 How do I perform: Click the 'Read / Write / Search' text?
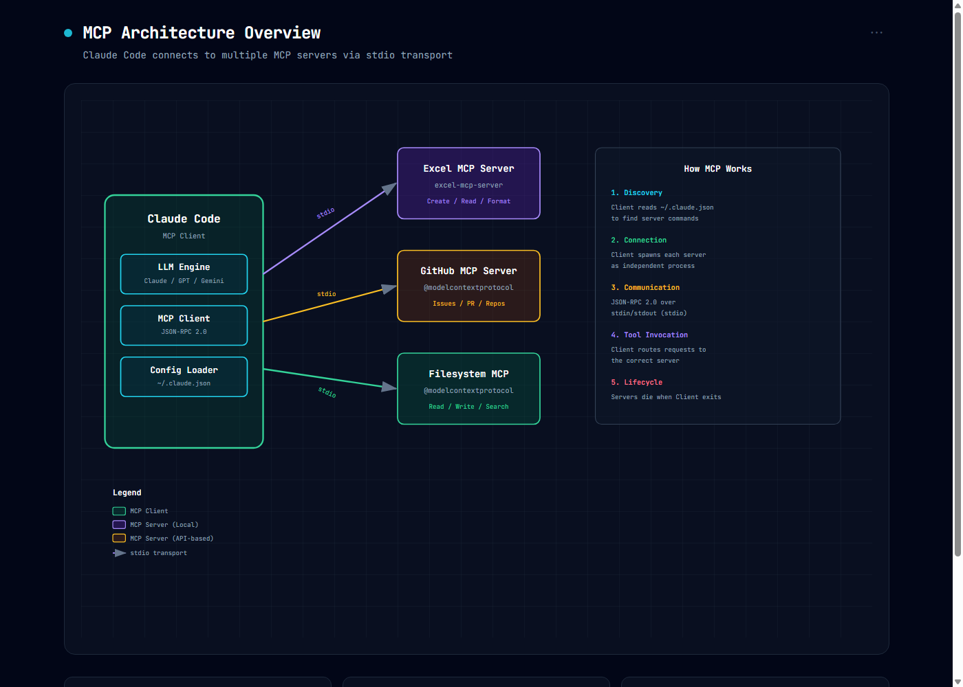tap(468, 407)
